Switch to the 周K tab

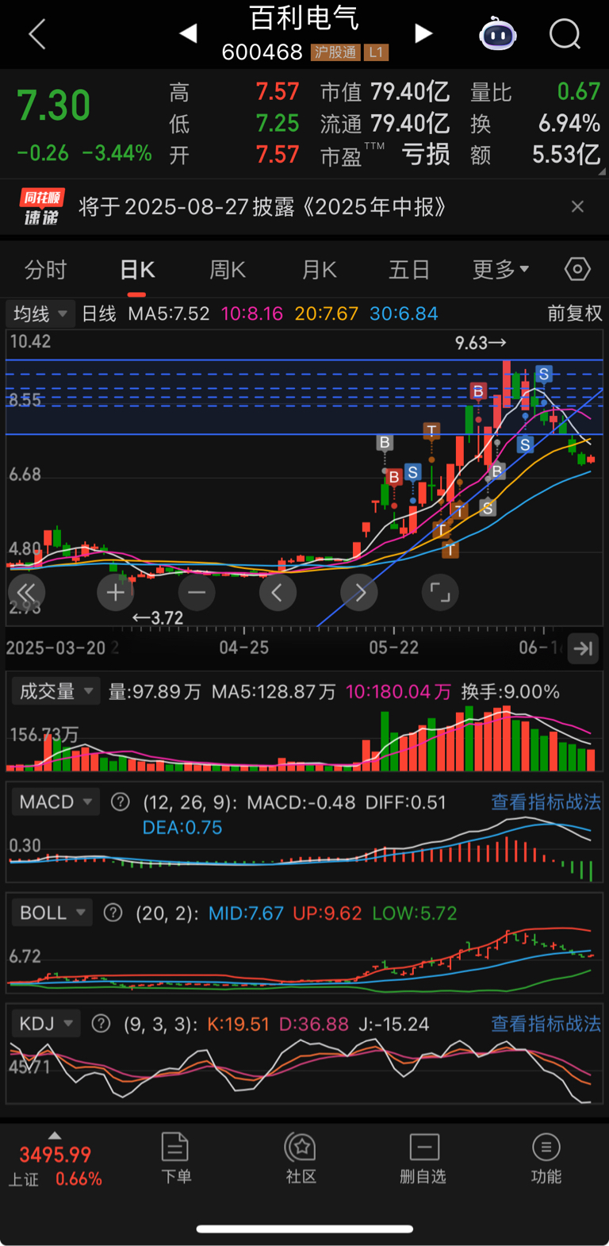(228, 270)
